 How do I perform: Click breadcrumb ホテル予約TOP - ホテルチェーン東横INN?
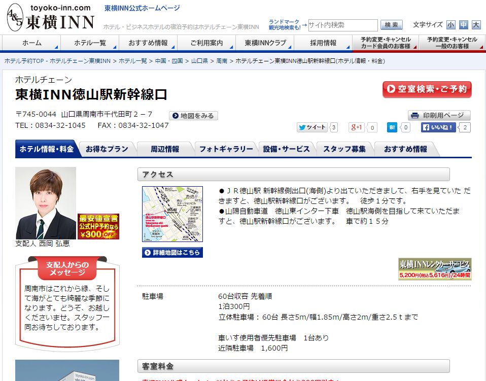point(57,61)
